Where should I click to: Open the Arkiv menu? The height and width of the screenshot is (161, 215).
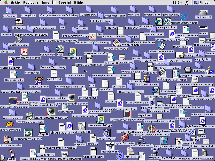click(15, 3)
